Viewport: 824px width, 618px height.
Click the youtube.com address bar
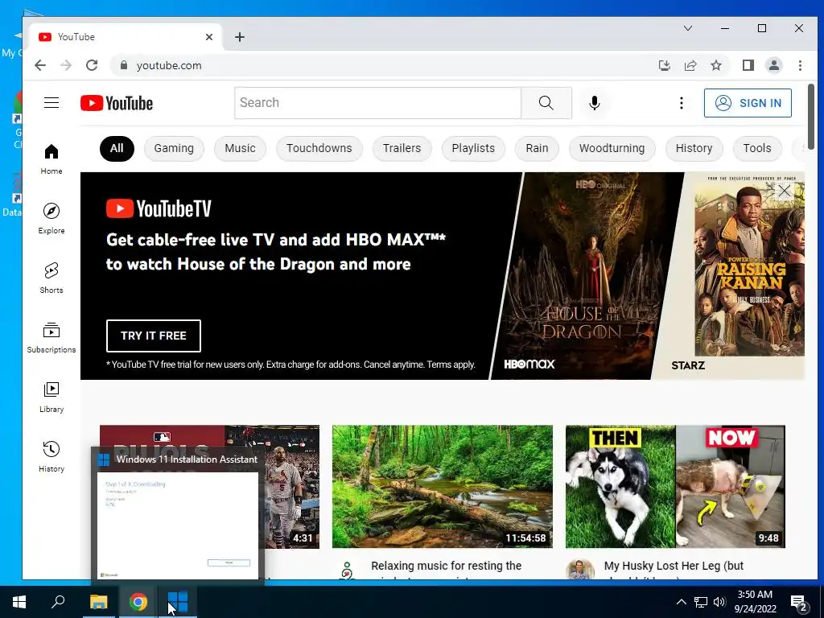pos(384,65)
